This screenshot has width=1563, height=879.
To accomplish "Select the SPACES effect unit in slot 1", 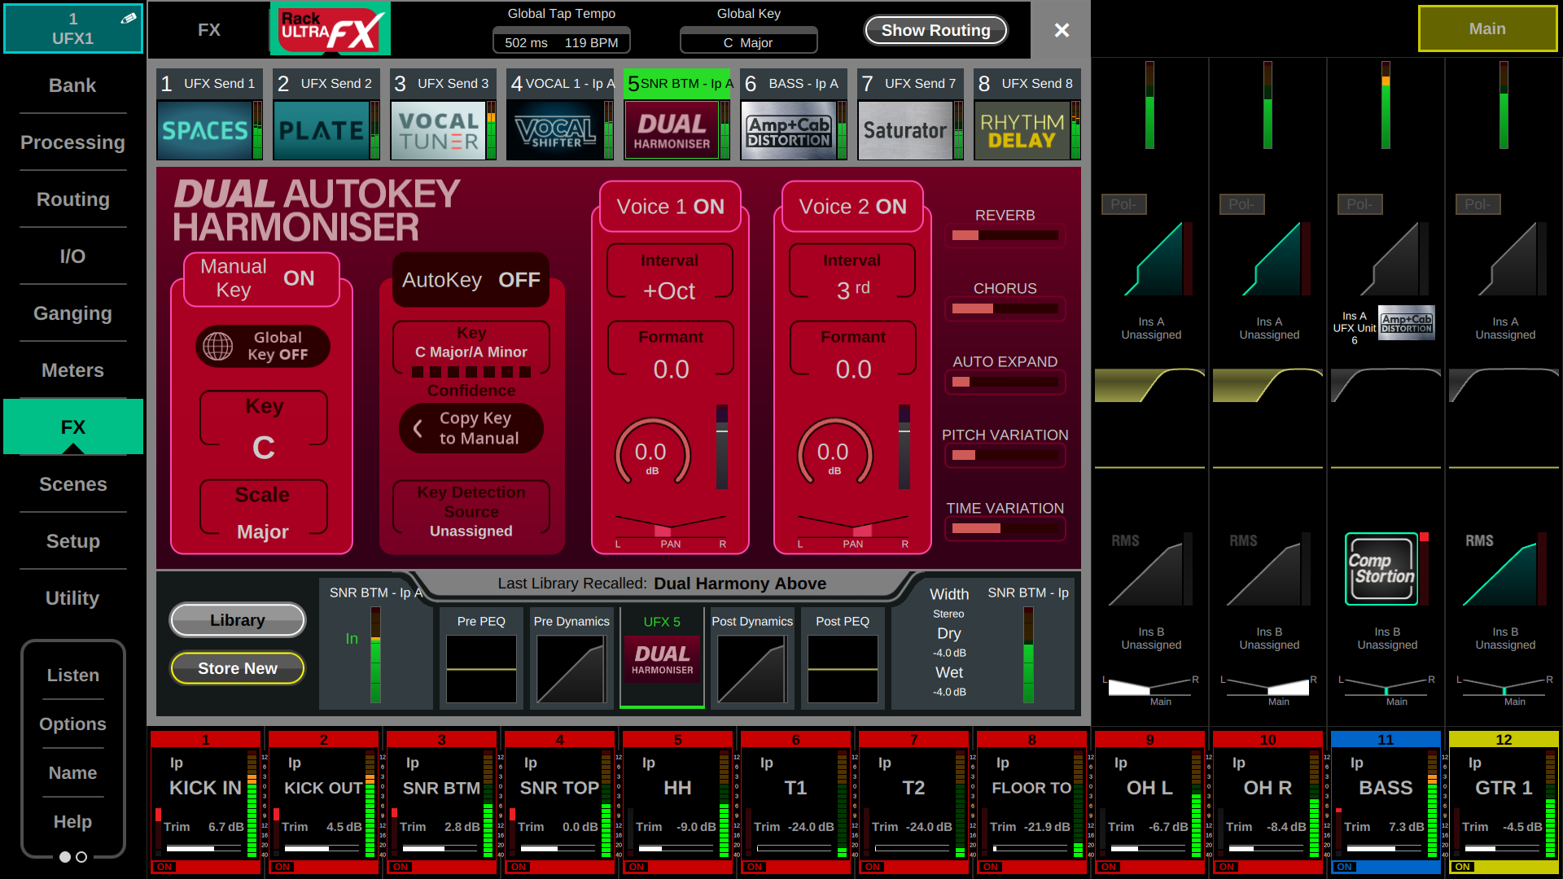I will [204, 130].
